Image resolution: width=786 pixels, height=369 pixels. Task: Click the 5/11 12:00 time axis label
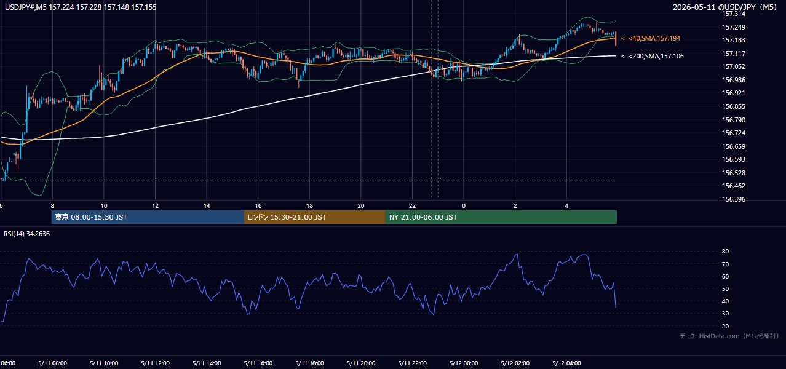tap(155, 363)
